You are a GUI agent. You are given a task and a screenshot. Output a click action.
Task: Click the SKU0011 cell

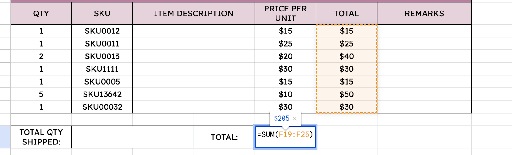click(x=102, y=44)
